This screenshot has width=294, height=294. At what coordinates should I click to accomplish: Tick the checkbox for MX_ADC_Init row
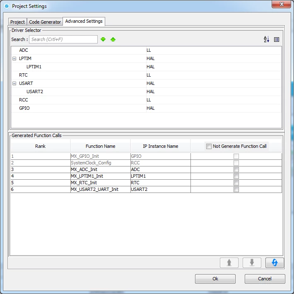pos(236,169)
